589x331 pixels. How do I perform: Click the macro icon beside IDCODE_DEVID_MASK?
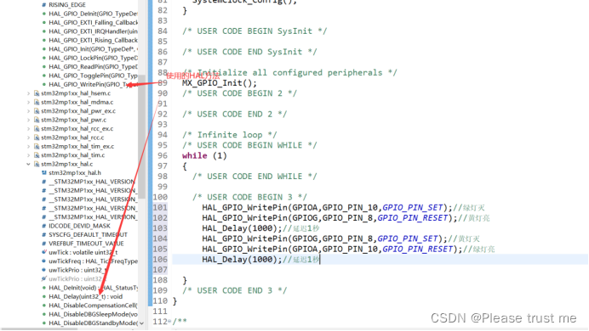(x=44, y=226)
